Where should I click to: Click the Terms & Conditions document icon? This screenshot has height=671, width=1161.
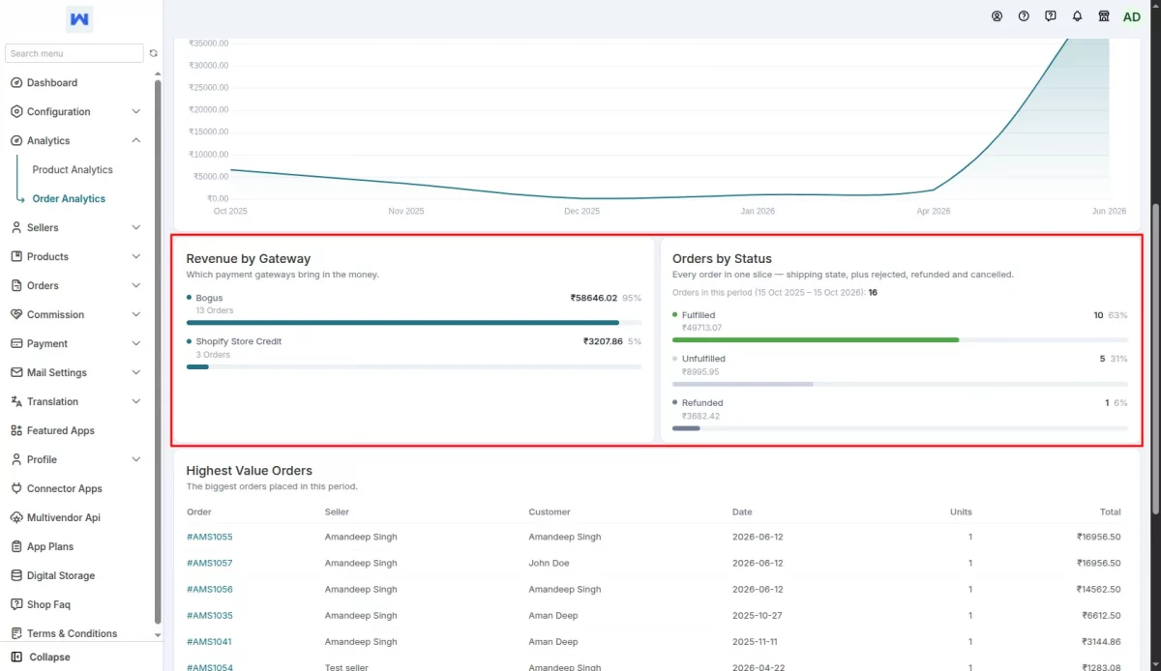[17, 634]
